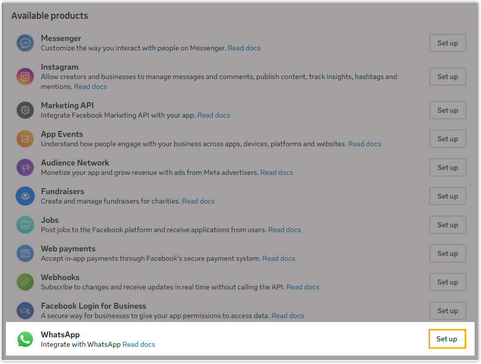481x364 pixels.
Task: Click the Jobs briefcase icon
Action: point(25,225)
